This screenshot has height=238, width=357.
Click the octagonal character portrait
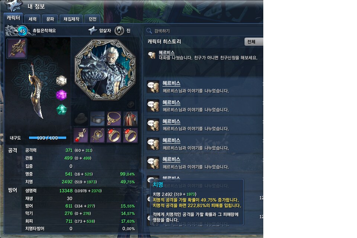(105, 70)
